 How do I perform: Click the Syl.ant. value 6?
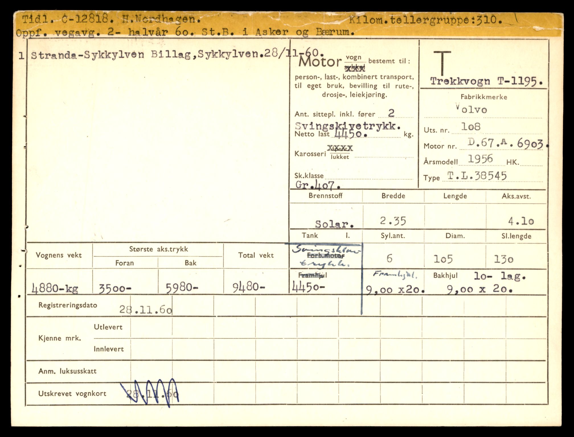coord(389,258)
